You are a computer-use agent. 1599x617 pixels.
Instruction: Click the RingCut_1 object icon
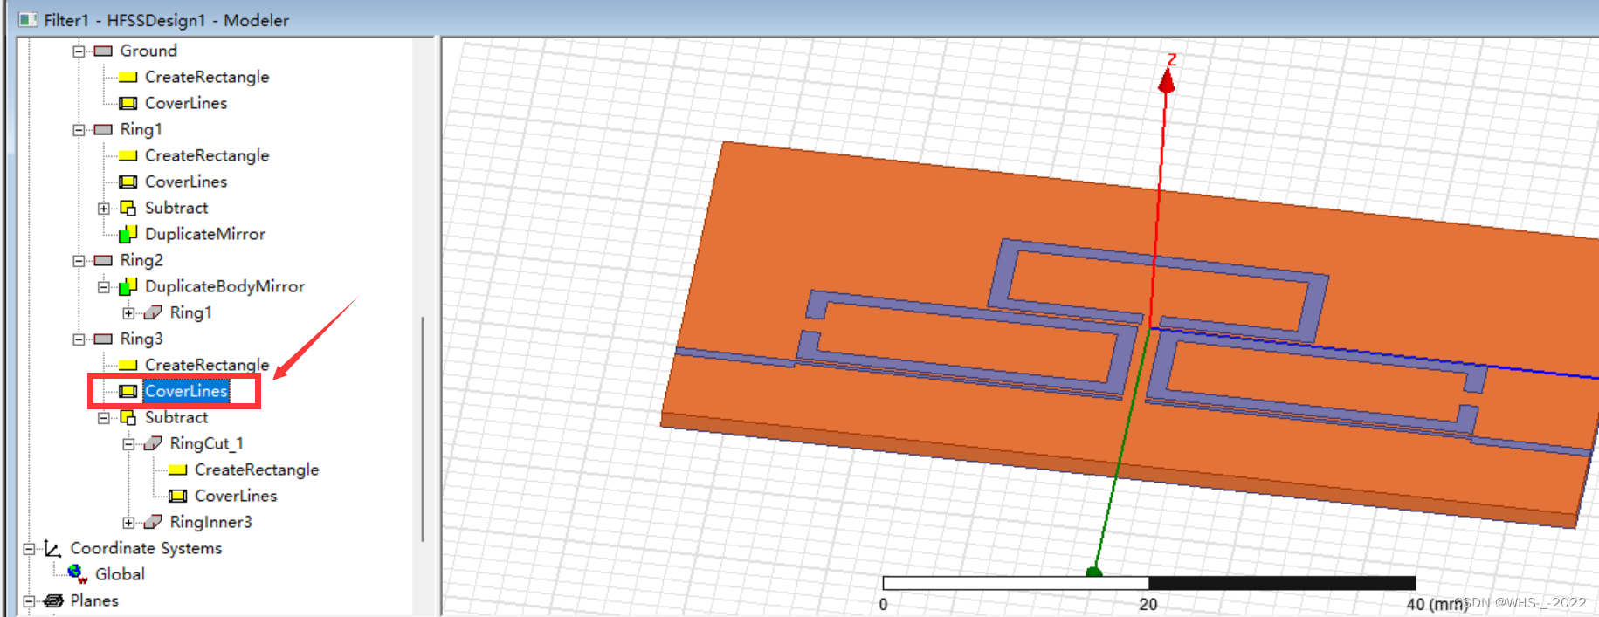pos(153,443)
